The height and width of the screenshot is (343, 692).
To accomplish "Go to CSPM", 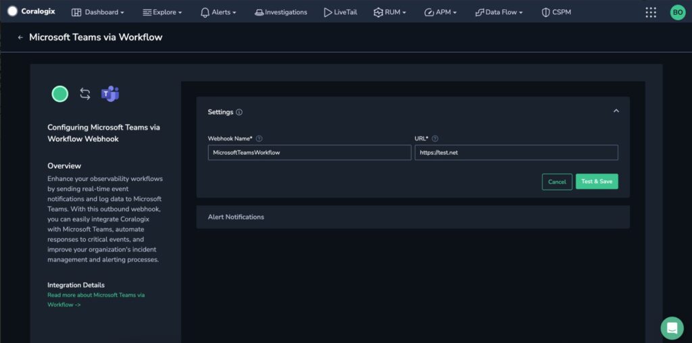I will 556,12.
